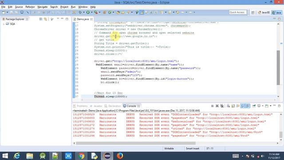Open Firefox from taskbar
Screen dimensions: 284x160
tap(120, 156)
